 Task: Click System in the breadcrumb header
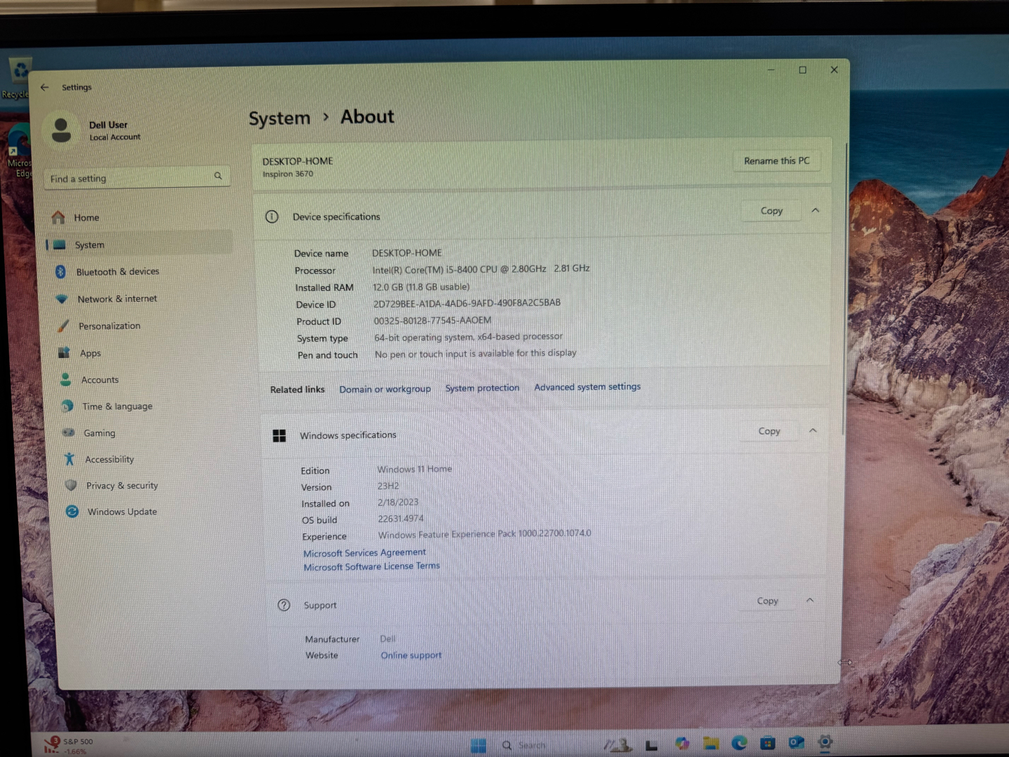tap(279, 118)
